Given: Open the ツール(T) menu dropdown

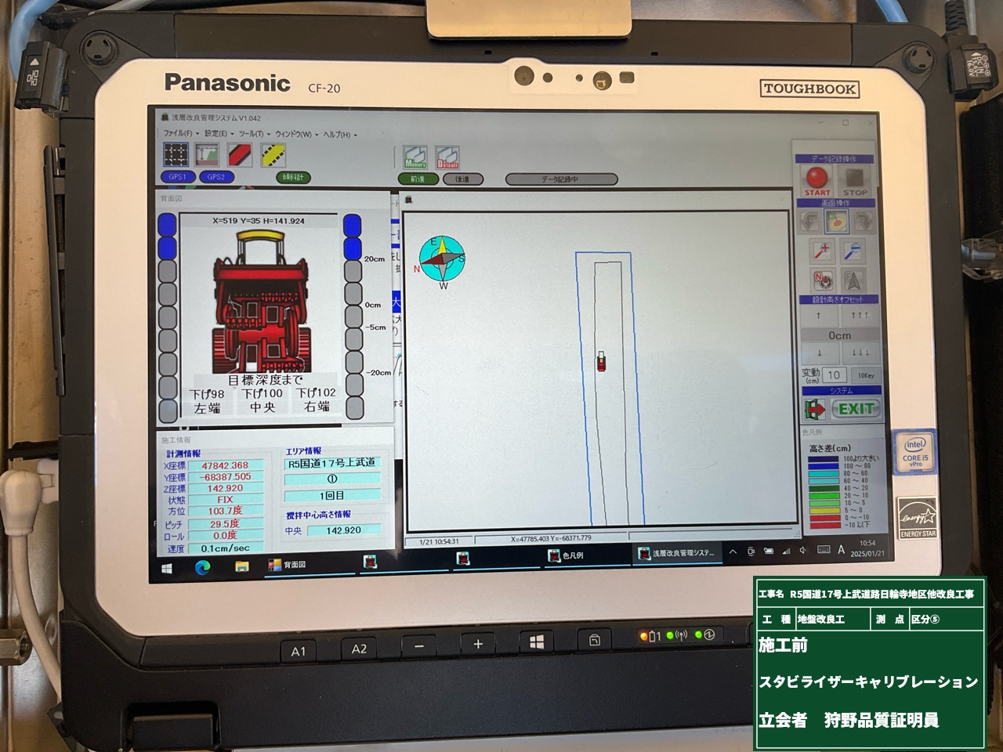Looking at the screenshot, I should coord(253,134).
